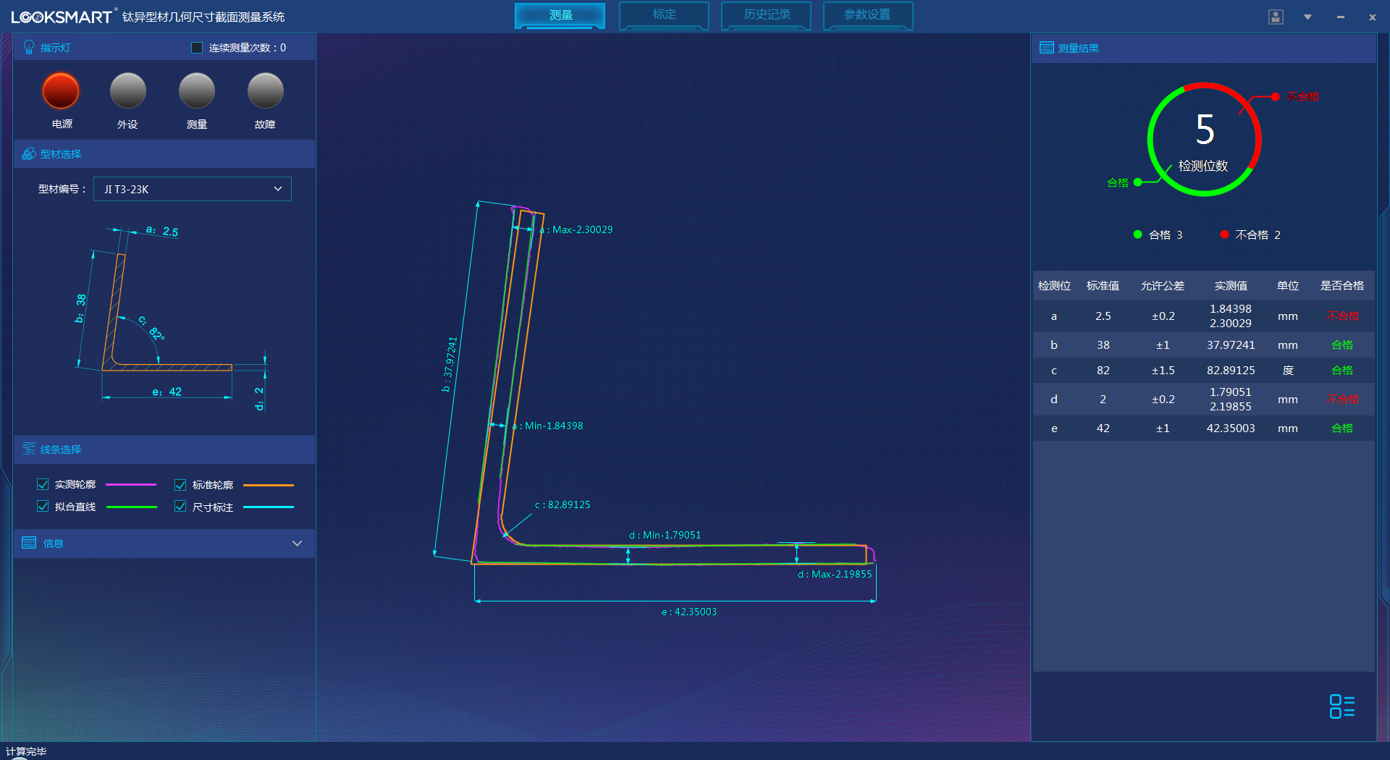Image resolution: width=1390 pixels, height=760 pixels.
Task: Uncheck the measured contour (实测轮廓) checkbox
Action: tap(43, 484)
